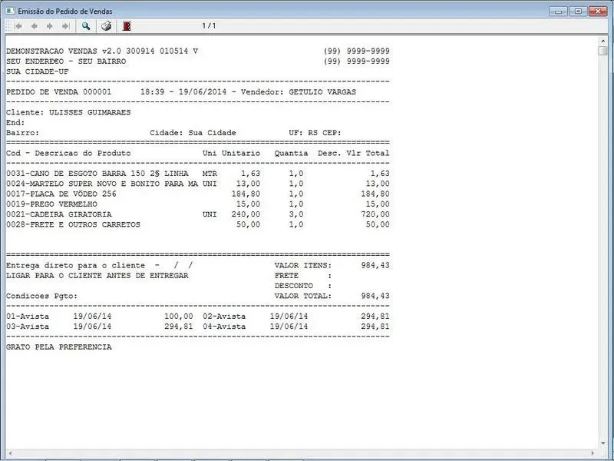
Task: Exit preview using the red door icon
Action: [127, 26]
